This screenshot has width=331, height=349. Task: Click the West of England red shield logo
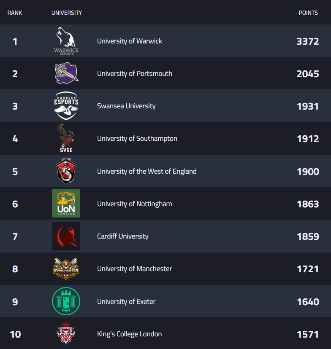click(x=66, y=171)
